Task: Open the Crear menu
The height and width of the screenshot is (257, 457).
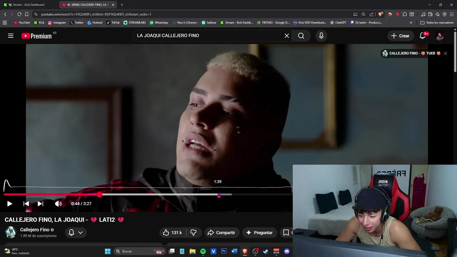Action: (x=400, y=36)
